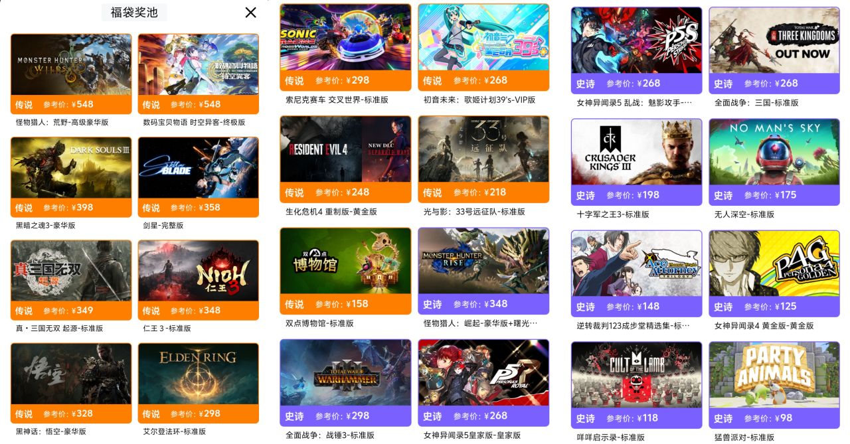Open the Persona 5 Royal thumbnail
The height and width of the screenshot is (444, 850).
tap(483, 372)
